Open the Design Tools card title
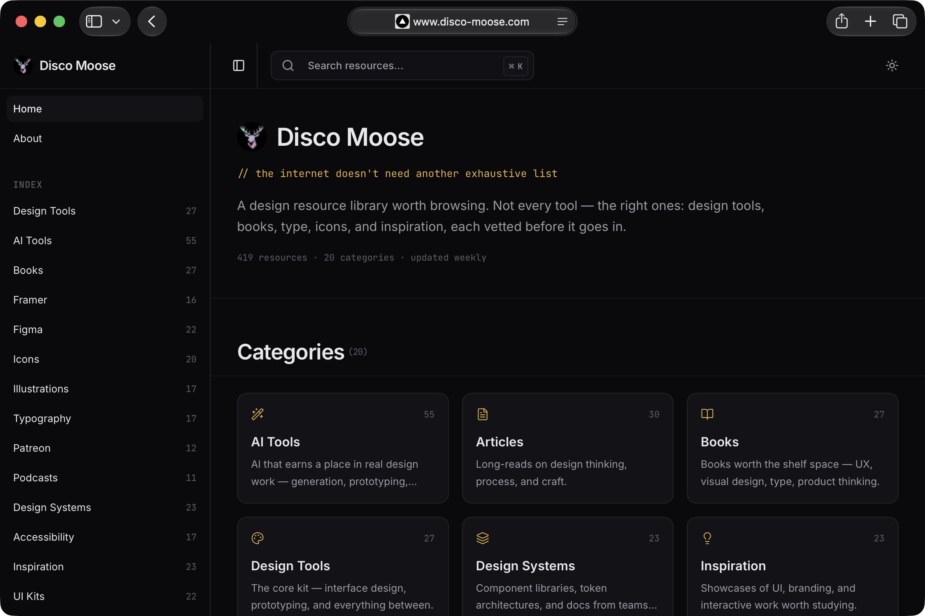 point(291,566)
